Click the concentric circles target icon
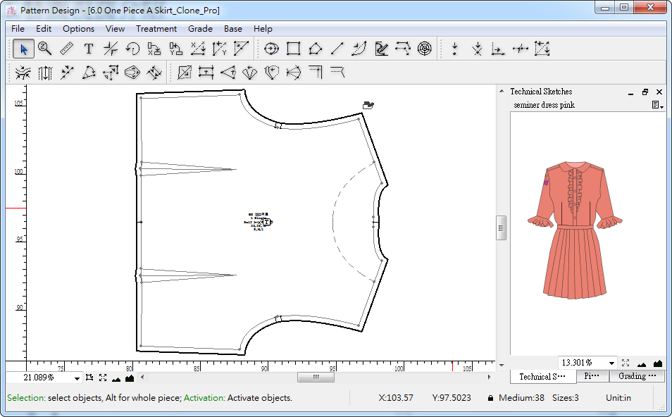 point(424,49)
